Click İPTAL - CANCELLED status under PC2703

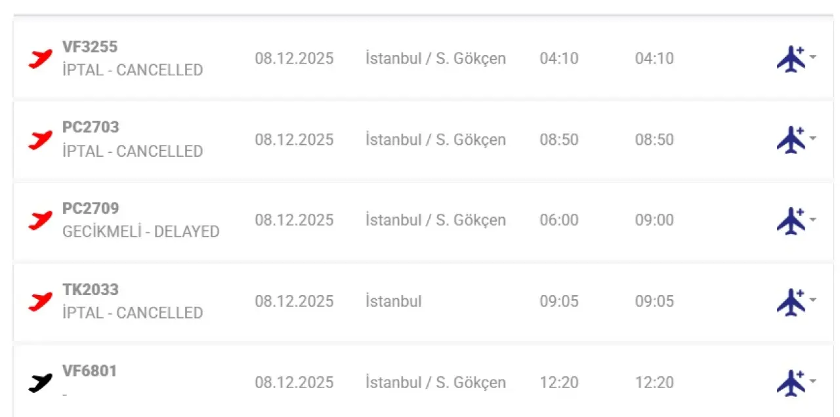133,151
